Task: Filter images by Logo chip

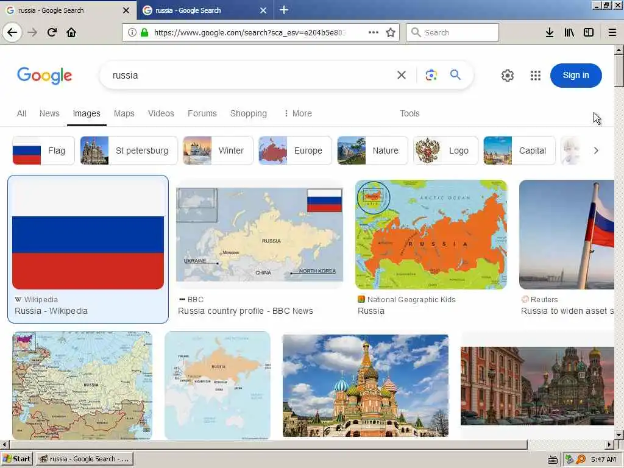Action: [x=445, y=151]
